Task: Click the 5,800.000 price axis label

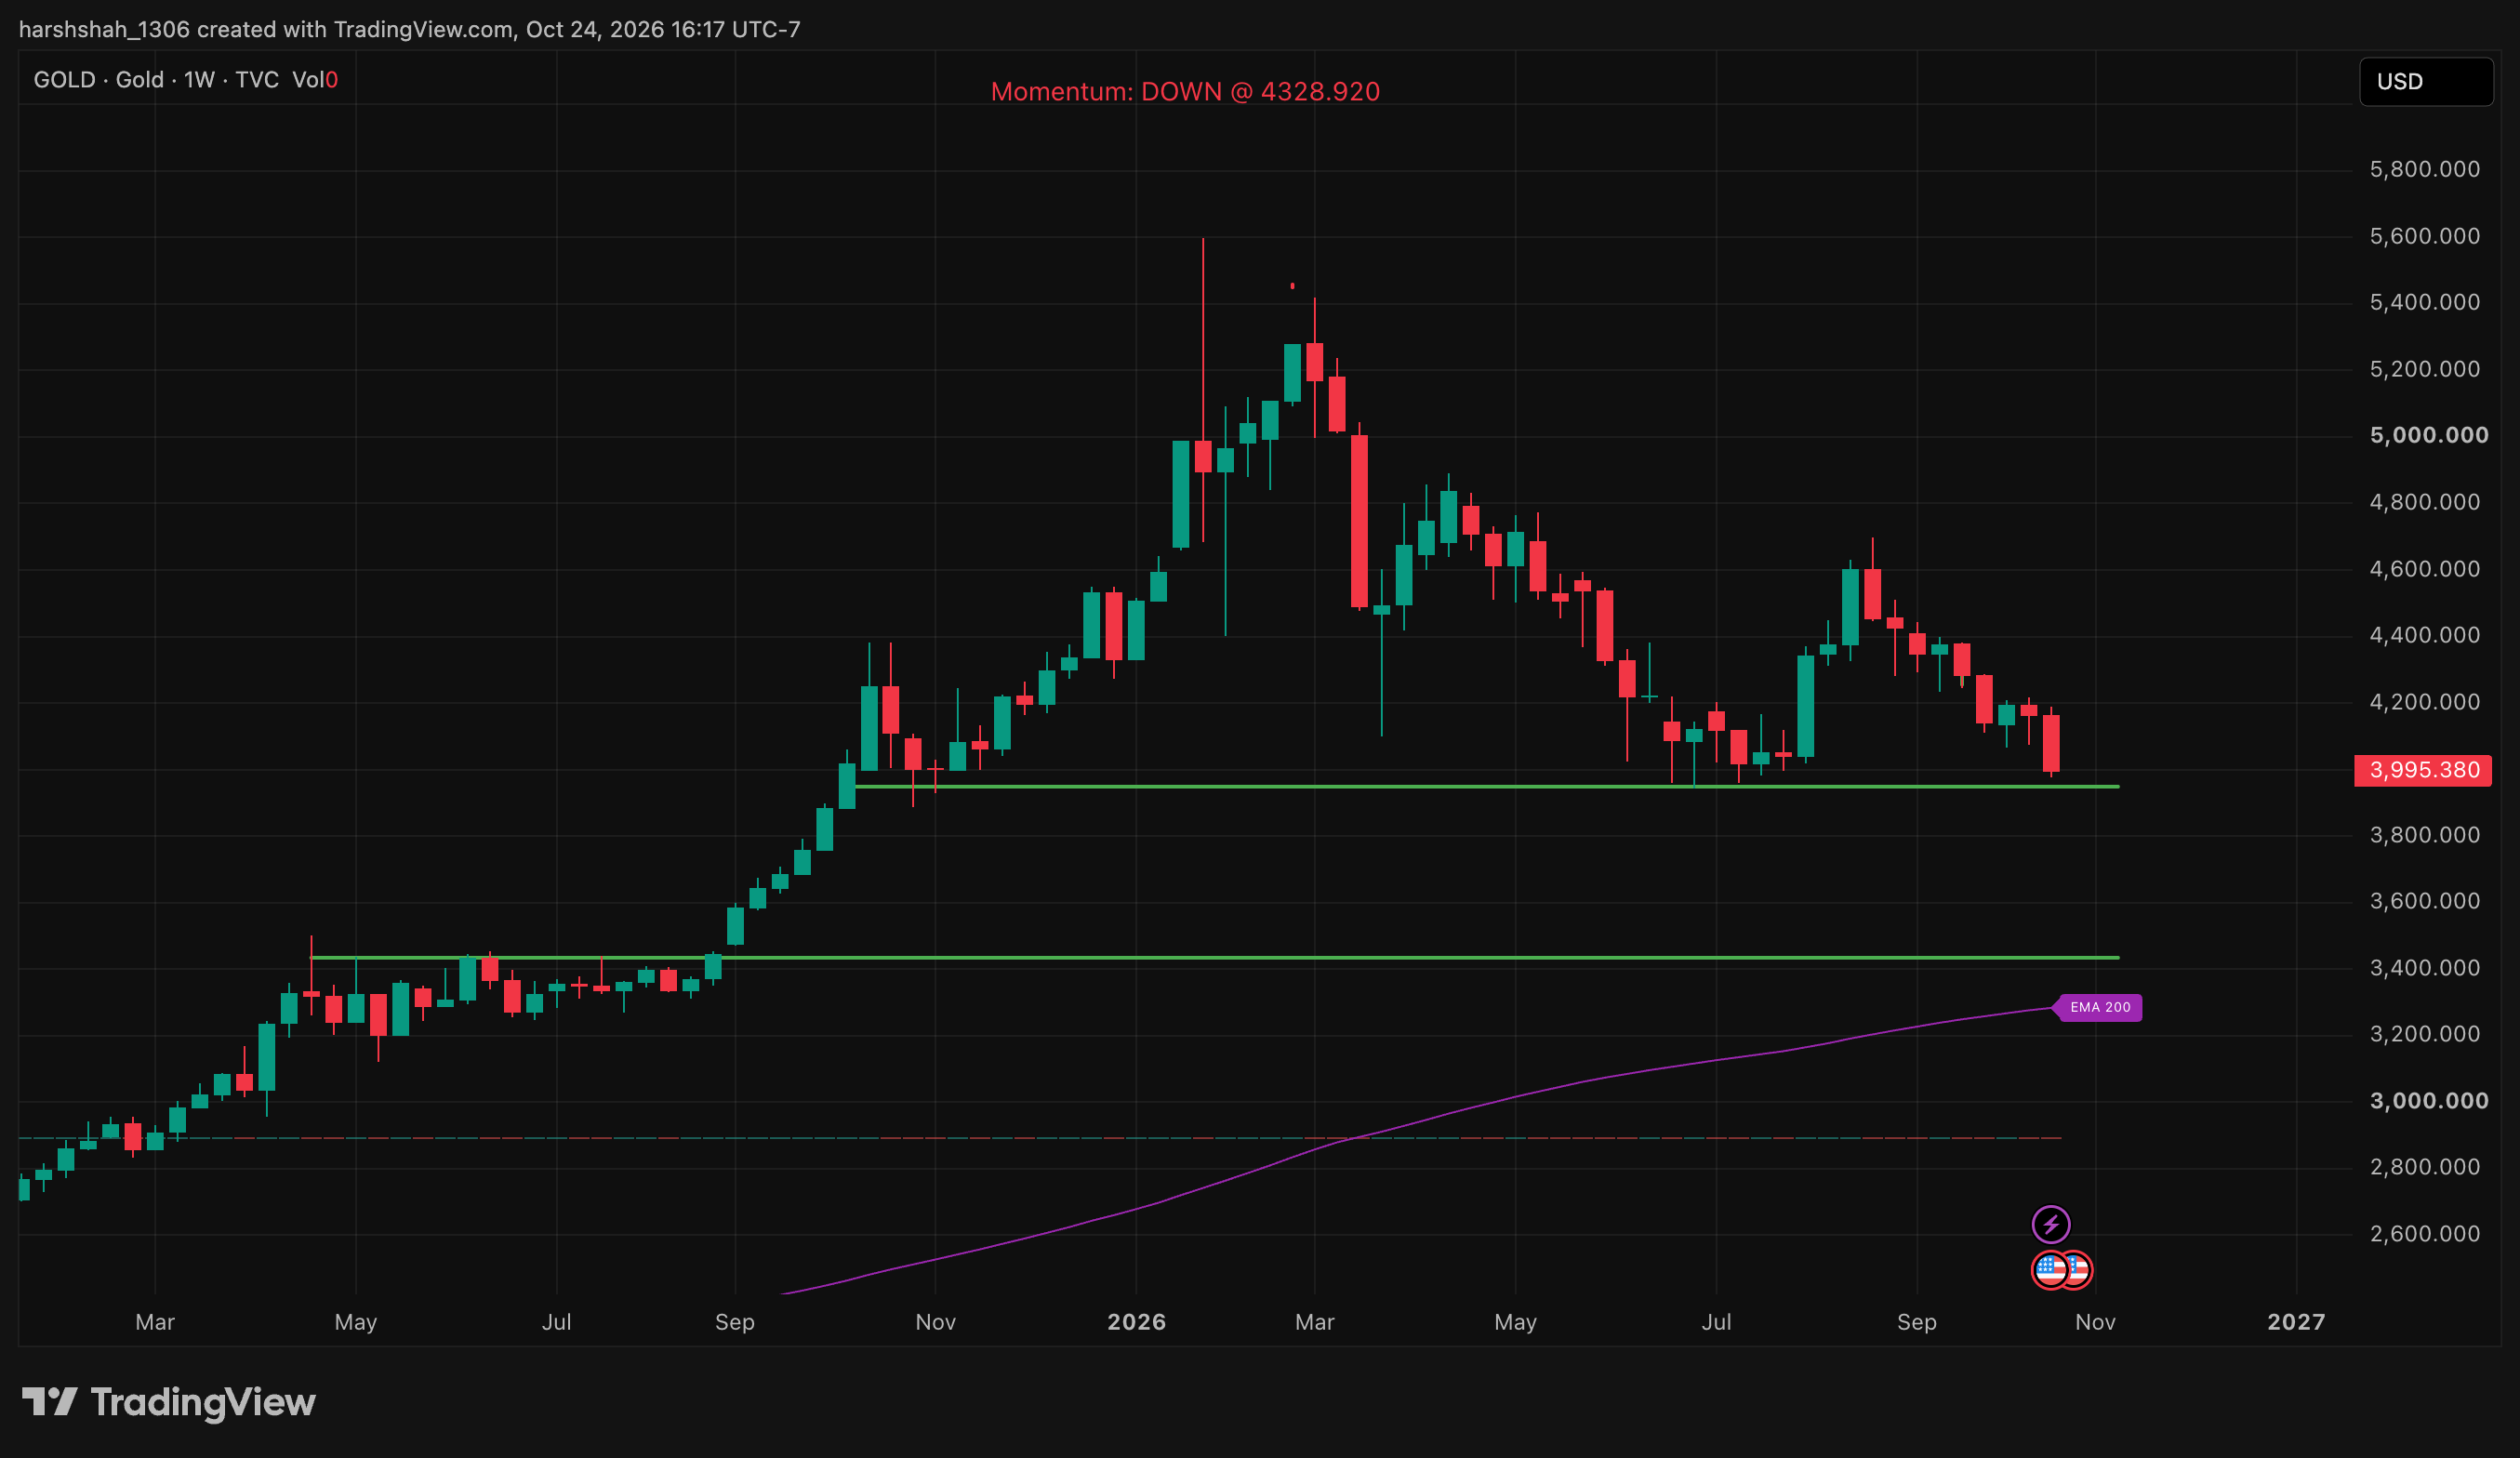Action: tap(2424, 169)
